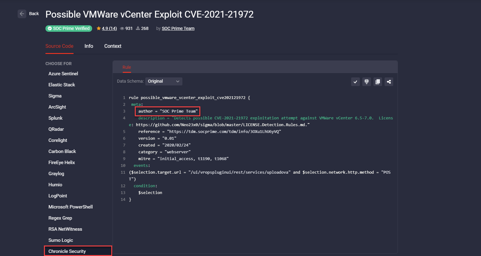Select Azure Sentinel platform option
Viewport: 481px width, 256px height.
[x=63, y=73]
